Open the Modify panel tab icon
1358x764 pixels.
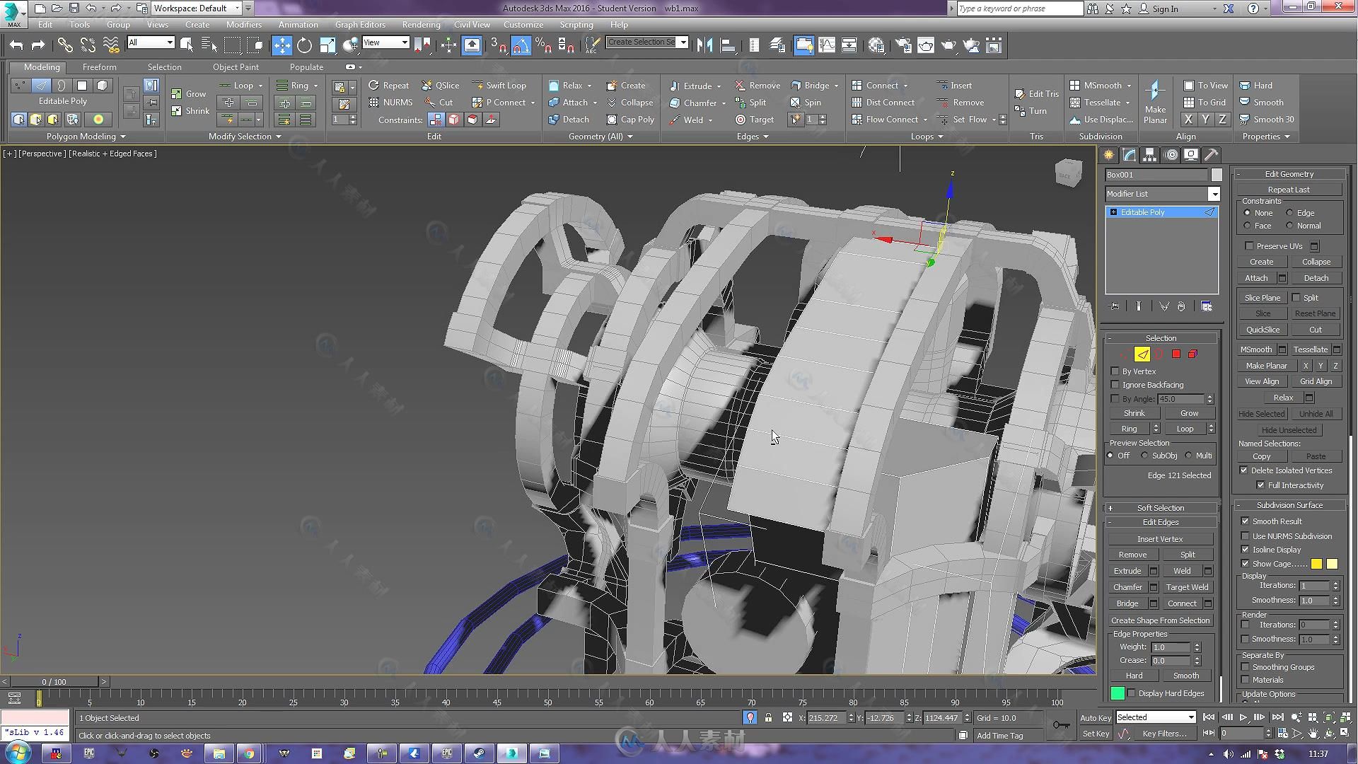point(1130,155)
